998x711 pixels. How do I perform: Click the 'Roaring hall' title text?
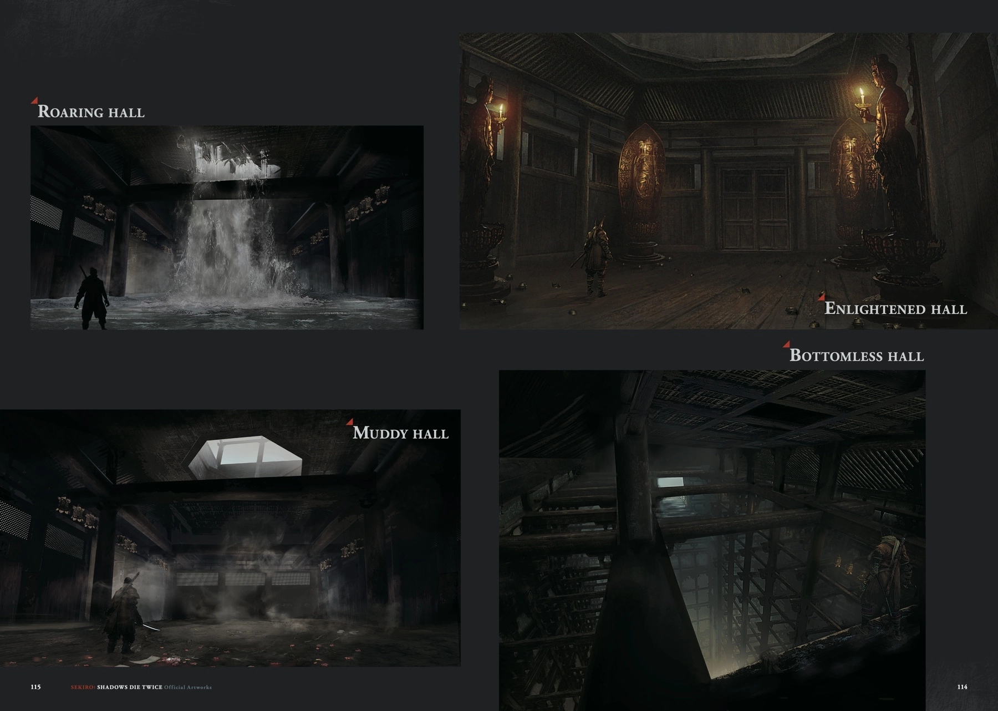point(91,111)
